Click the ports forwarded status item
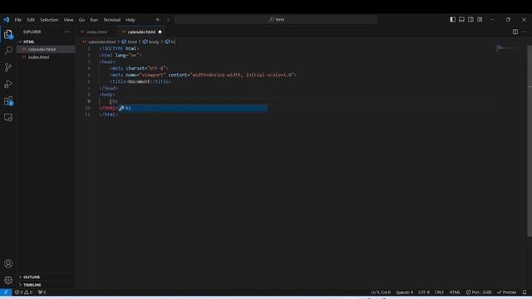 coord(42,292)
